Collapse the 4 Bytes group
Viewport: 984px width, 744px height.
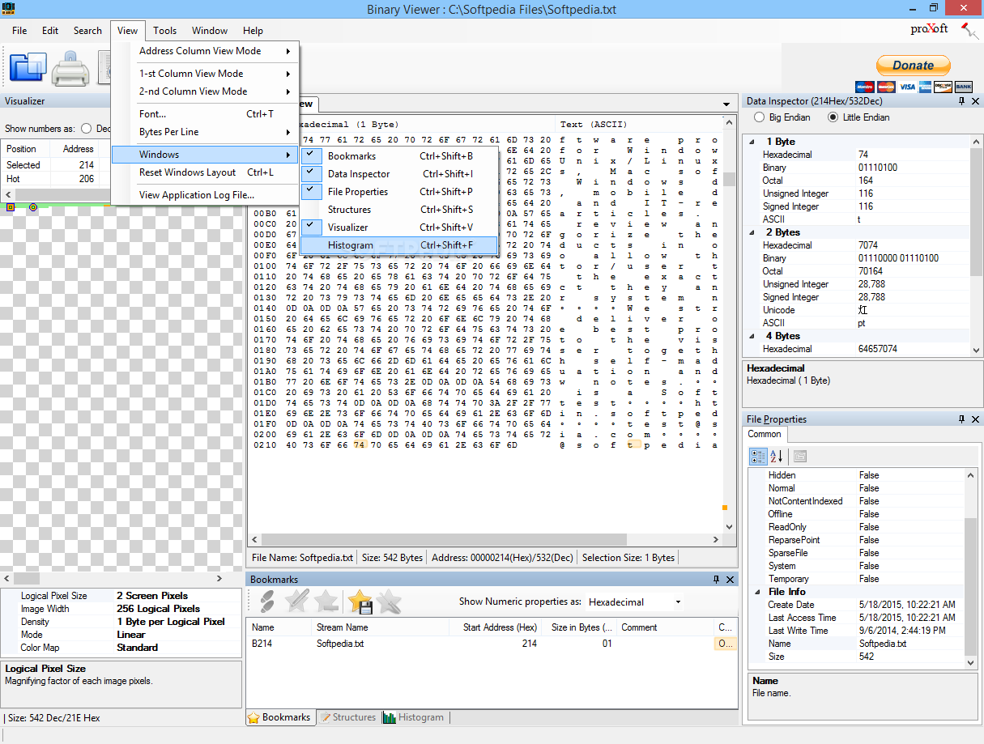[752, 336]
